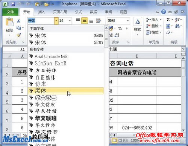Expand the Insert (插入) cells dropdown
This screenshot has height=146, width=188.
[161, 20]
